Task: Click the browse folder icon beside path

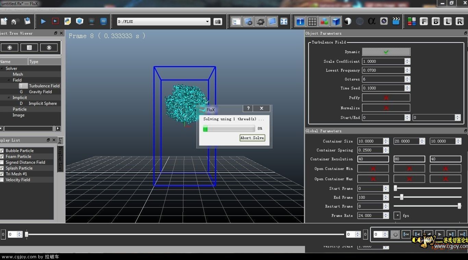Action: tap(218, 22)
